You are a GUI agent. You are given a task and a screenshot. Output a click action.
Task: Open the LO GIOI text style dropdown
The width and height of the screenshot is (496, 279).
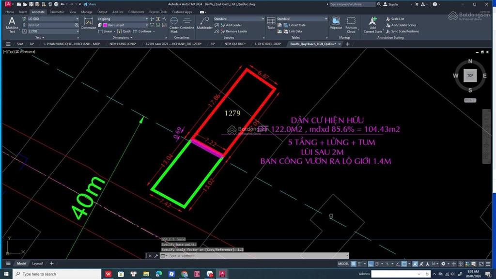77,19
